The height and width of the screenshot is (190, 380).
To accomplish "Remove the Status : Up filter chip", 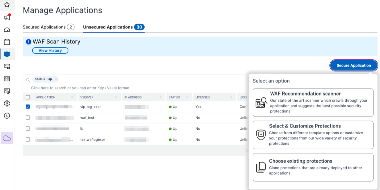I will (56, 79).
